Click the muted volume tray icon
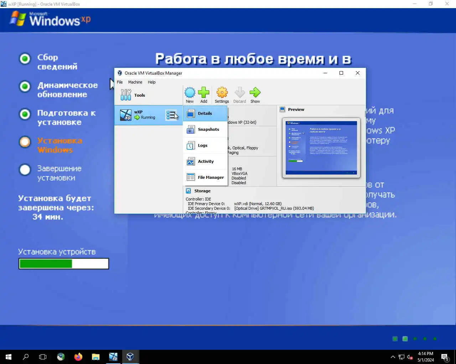The width and height of the screenshot is (456, 364). pyautogui.click(x=410, y=357)
